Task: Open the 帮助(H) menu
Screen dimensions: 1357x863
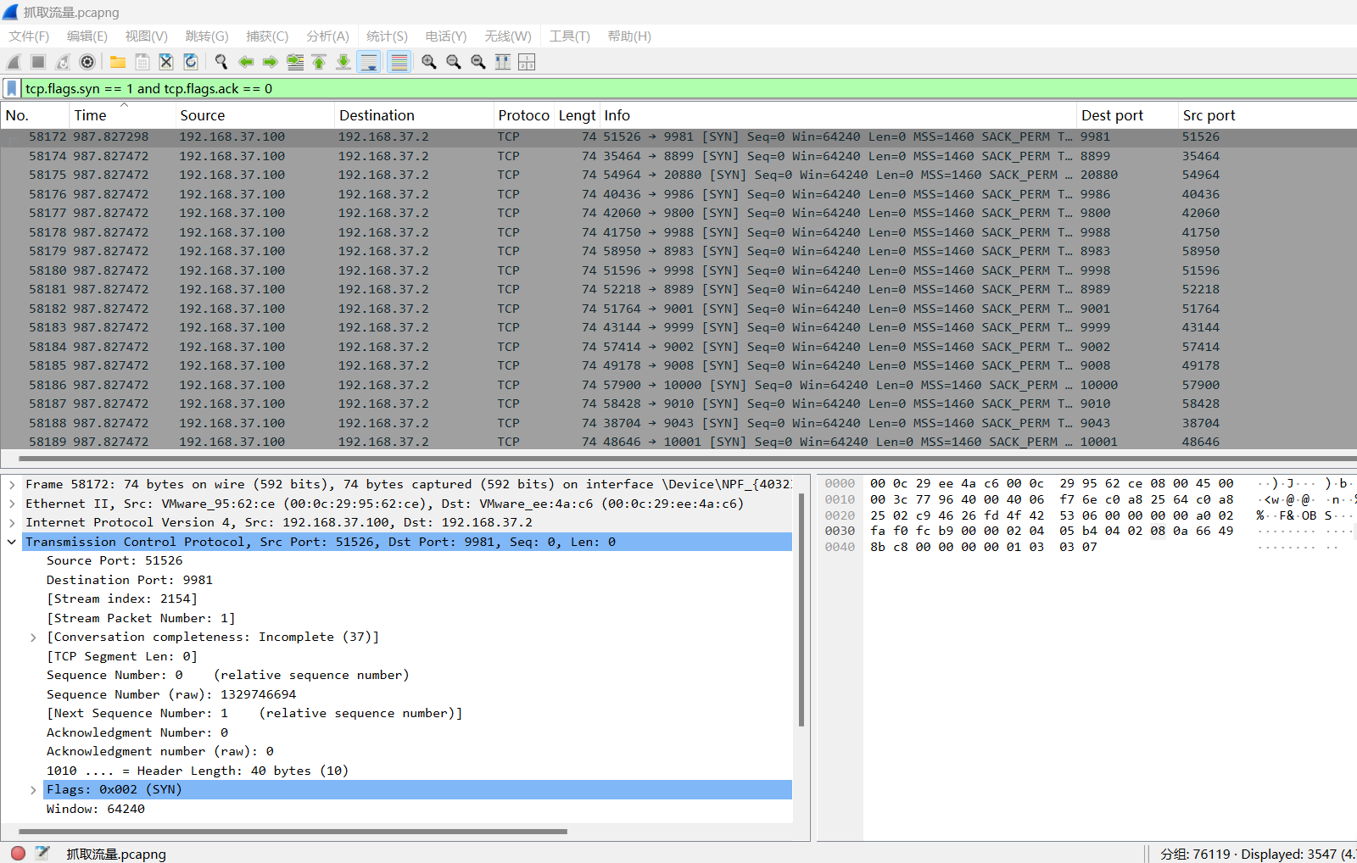Action: pyautogui.click(x=629, y=36)
